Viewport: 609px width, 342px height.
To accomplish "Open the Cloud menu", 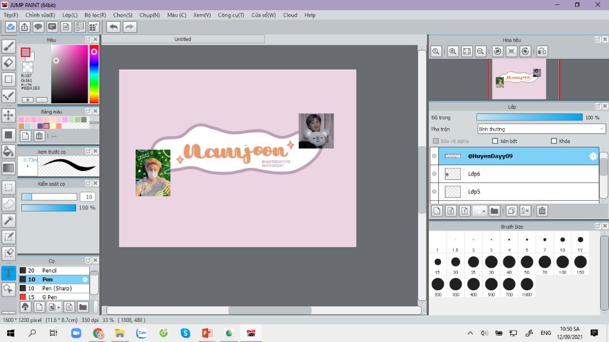I will [x=290, y=15].
